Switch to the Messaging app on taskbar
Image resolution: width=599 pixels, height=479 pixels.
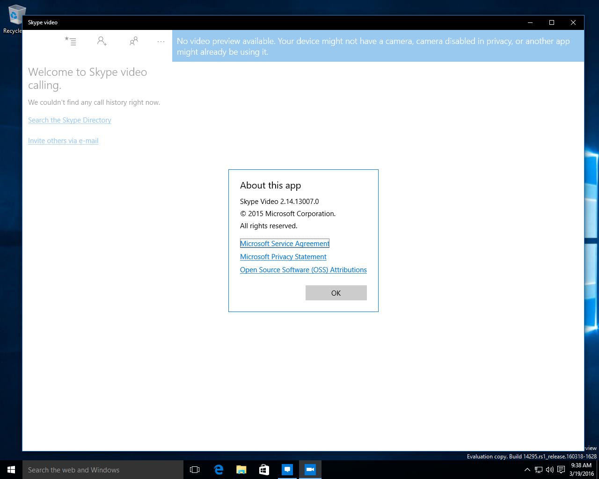point(287,470)
